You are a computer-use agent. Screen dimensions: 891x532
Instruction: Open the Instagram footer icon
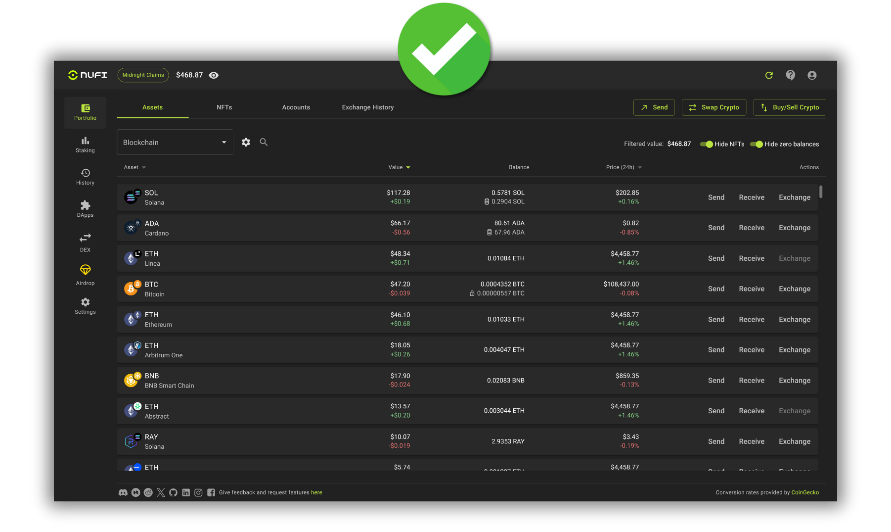[x=198, y=492]
